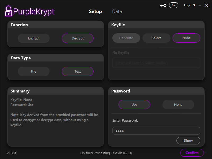Switch to the Data tab

click(x=117, y=11)
